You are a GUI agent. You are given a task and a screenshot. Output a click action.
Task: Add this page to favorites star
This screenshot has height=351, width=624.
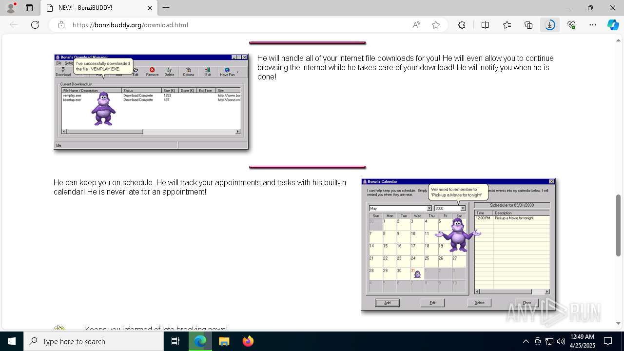click(x=436, y=25)
